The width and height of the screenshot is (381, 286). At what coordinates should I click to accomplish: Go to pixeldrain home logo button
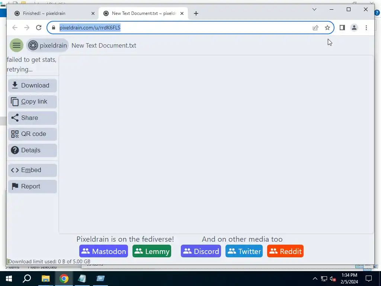coord(48,45)
